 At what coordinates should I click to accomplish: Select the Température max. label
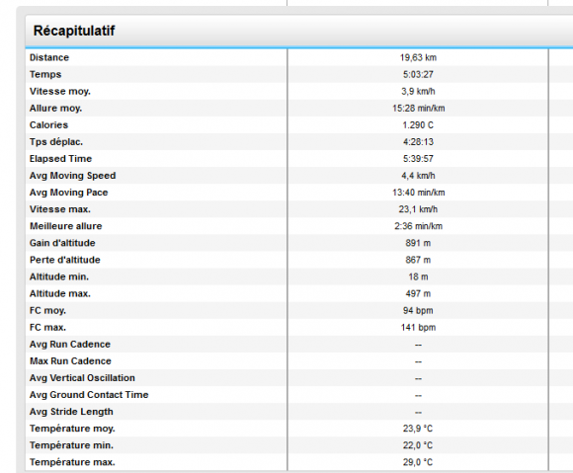click(x=72, y=462)
